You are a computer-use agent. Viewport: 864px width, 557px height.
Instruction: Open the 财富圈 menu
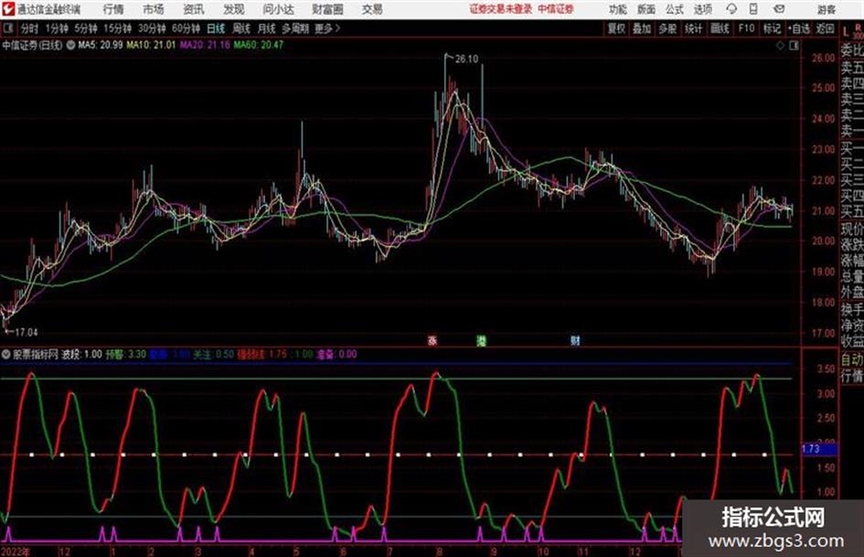pyautogui.click(x=327, y=9)
